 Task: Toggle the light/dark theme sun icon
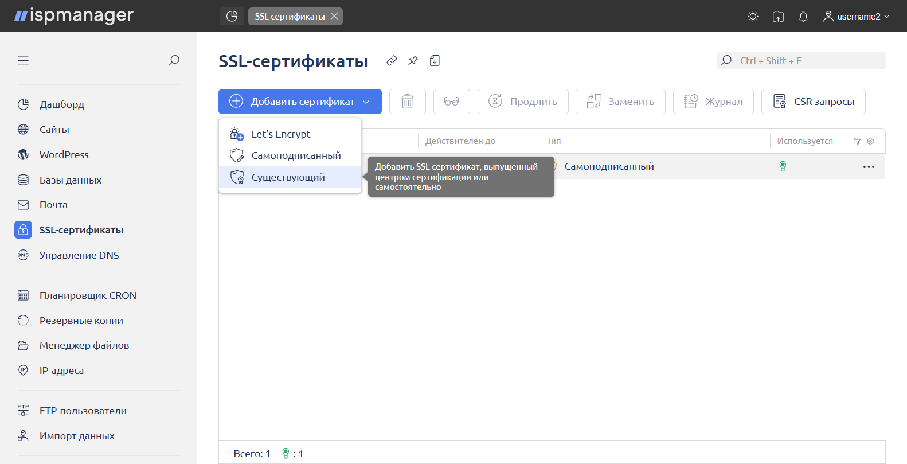753,17
